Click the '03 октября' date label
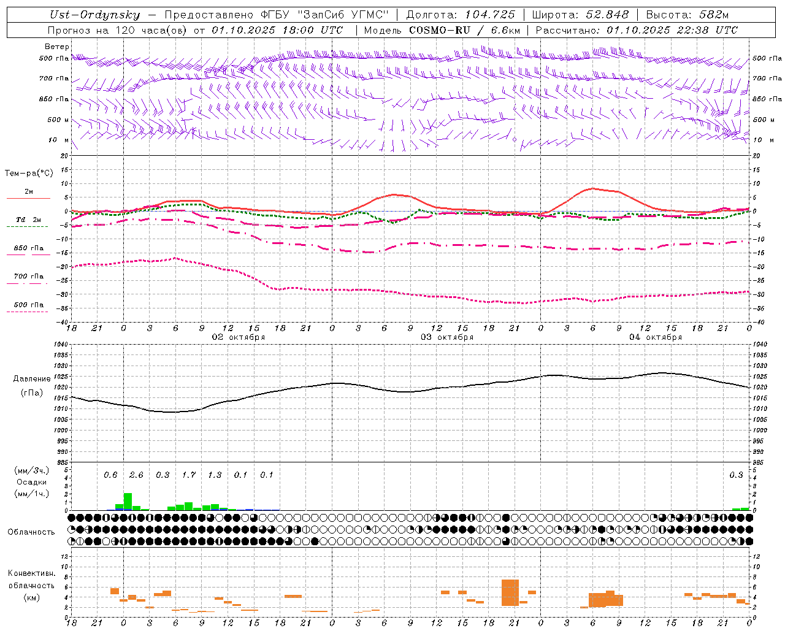Image resolution: width=785 pixels, height=628 pixels. [447, 337]
